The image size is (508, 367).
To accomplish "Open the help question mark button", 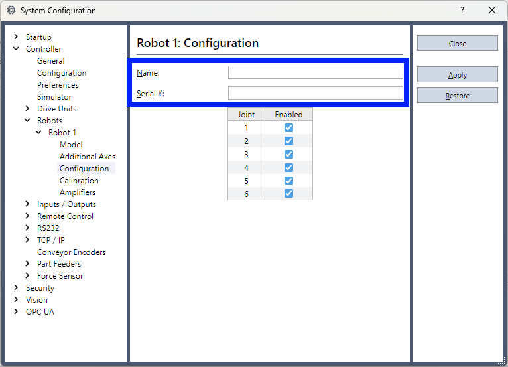I will [462, 11].
